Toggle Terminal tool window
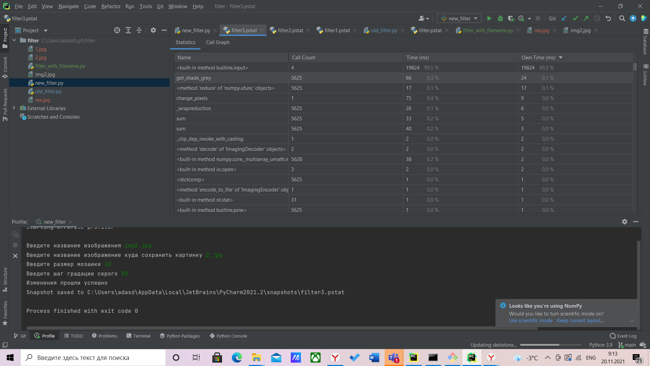This screenshot has height=366, width=650. (x=138, y=336)
